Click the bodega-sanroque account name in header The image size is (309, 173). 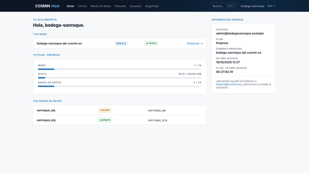(x=252, y=6)
